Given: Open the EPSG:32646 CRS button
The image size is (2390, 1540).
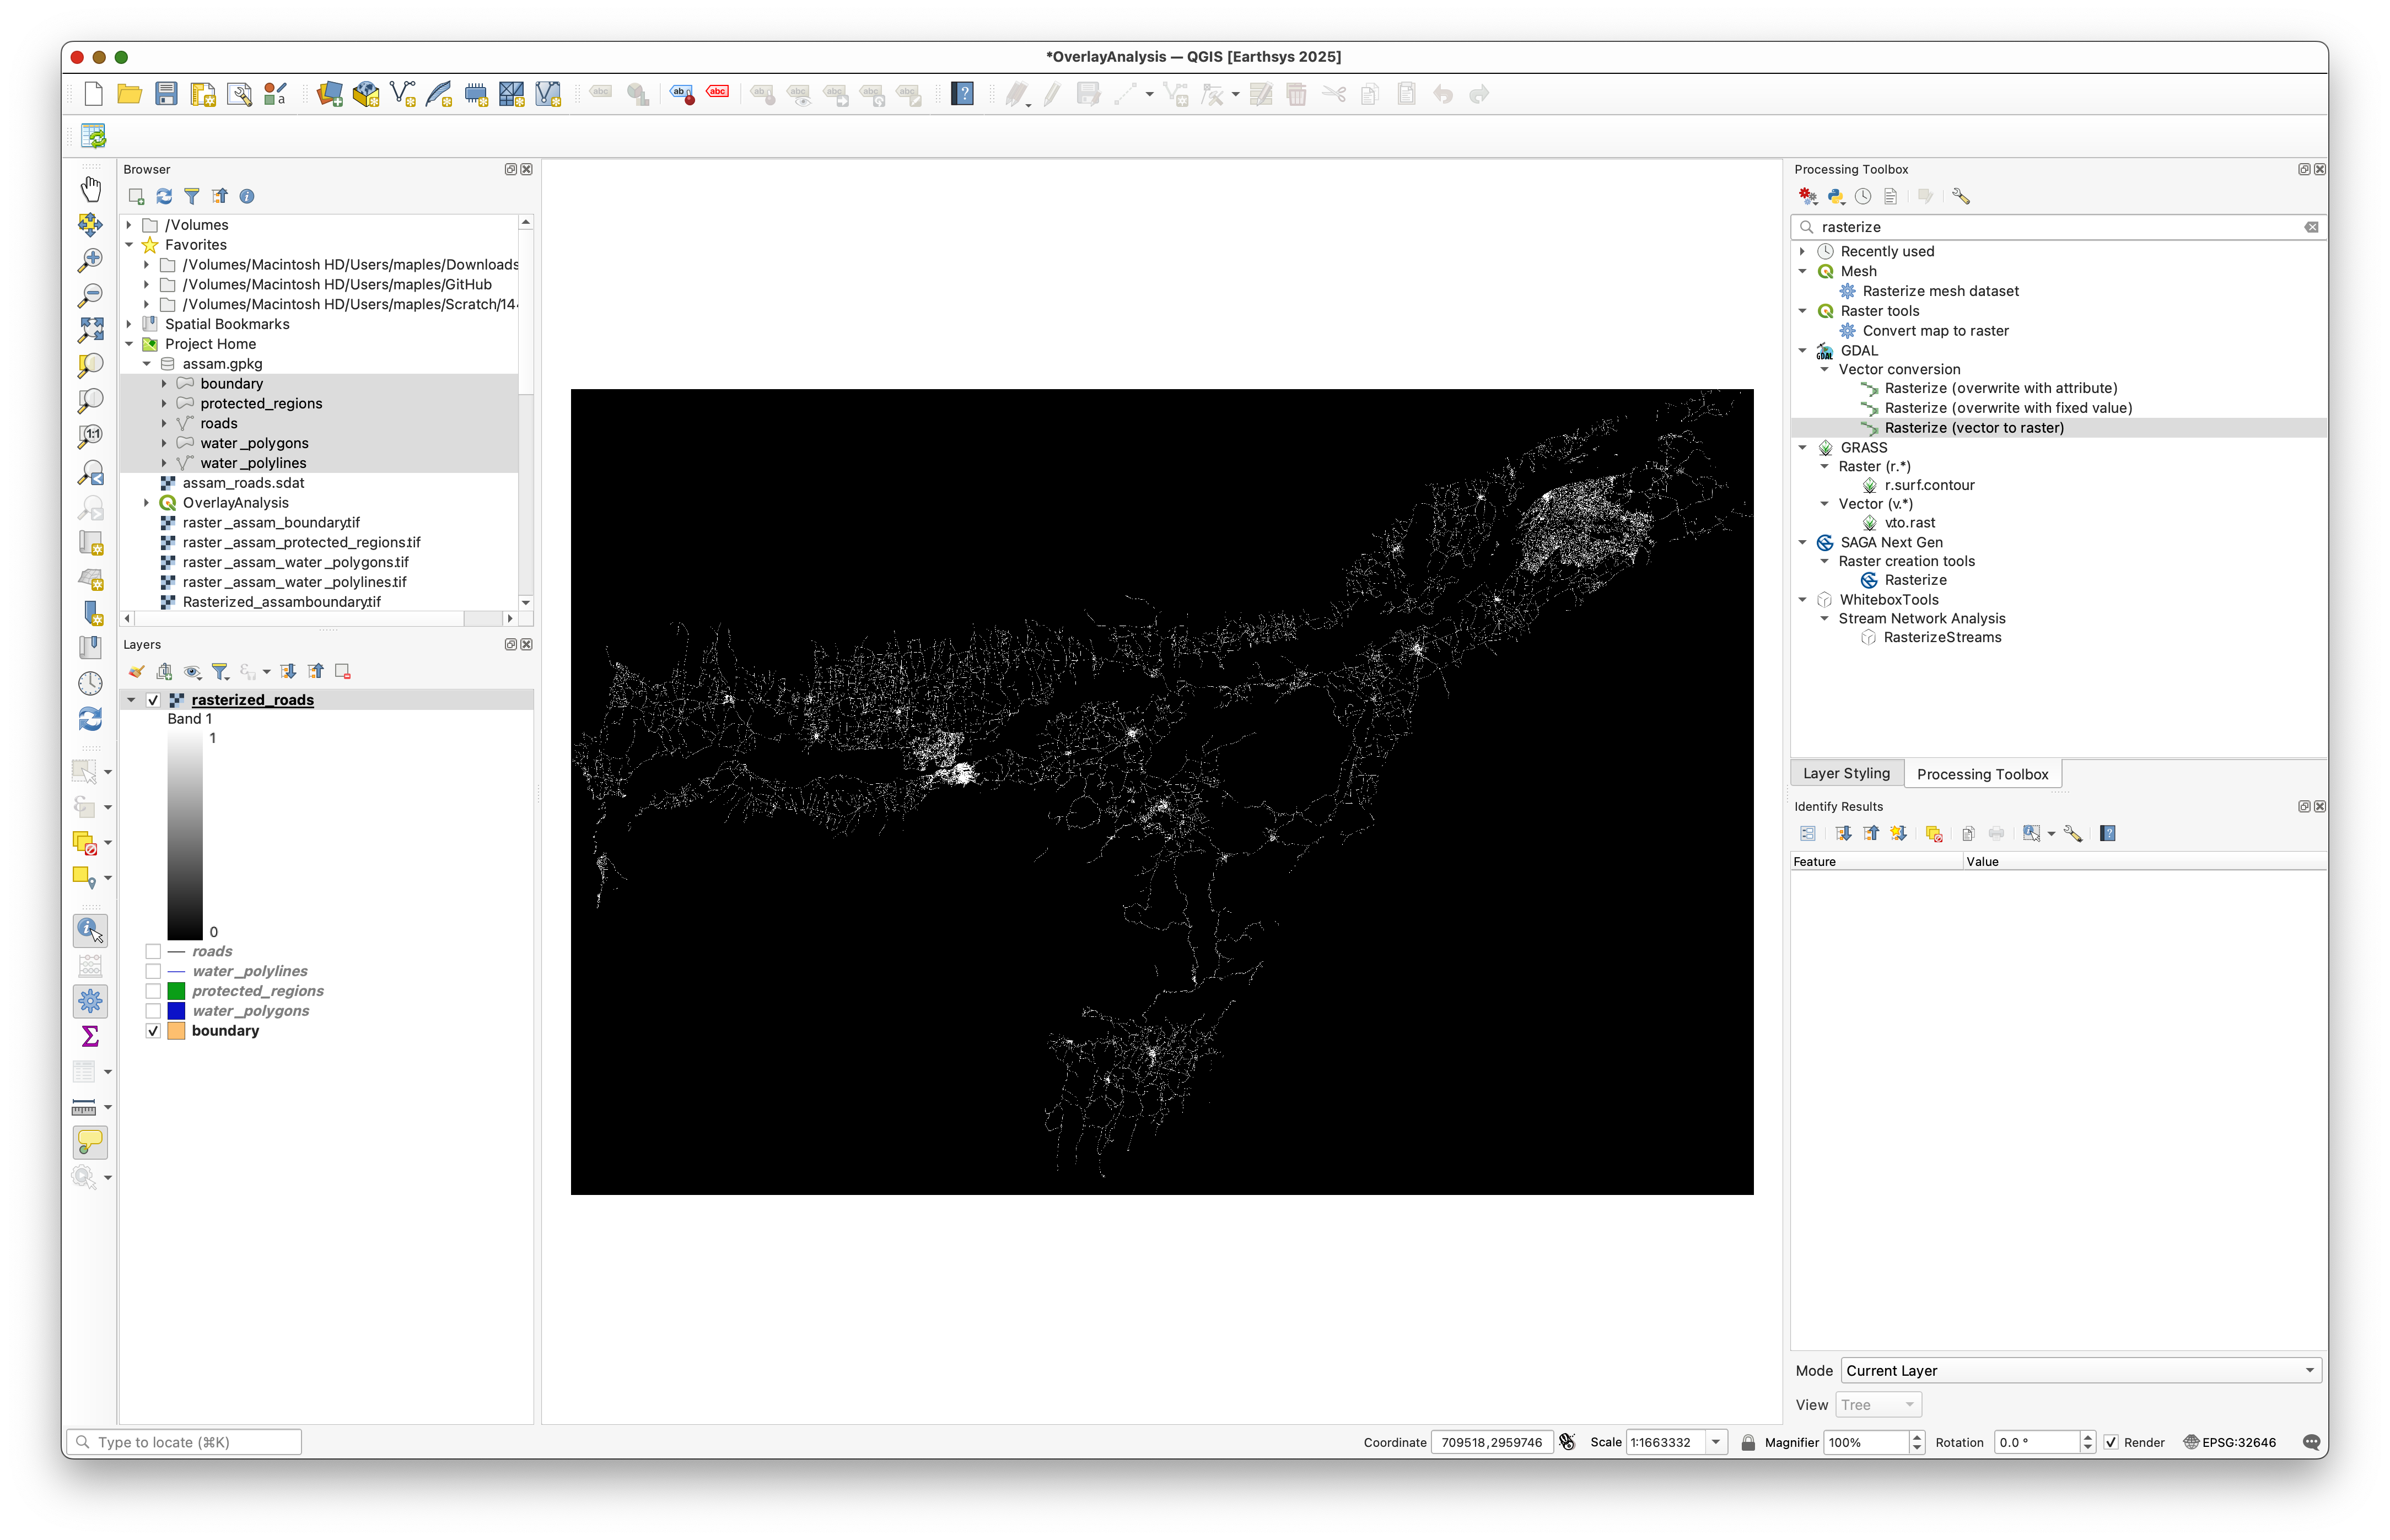Looking at the screenshot, I should tap(2229, 1442).
